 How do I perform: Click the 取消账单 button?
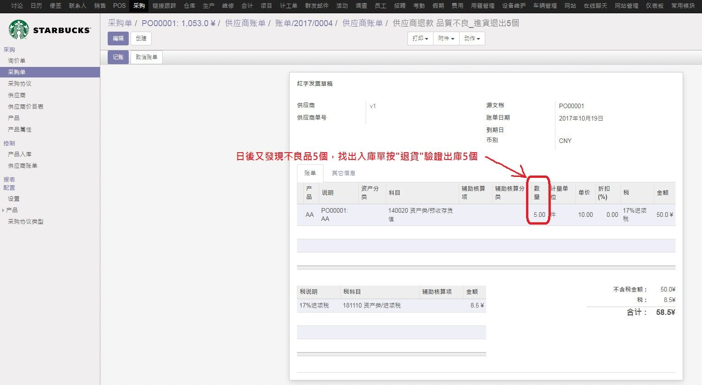click(147, 57)
